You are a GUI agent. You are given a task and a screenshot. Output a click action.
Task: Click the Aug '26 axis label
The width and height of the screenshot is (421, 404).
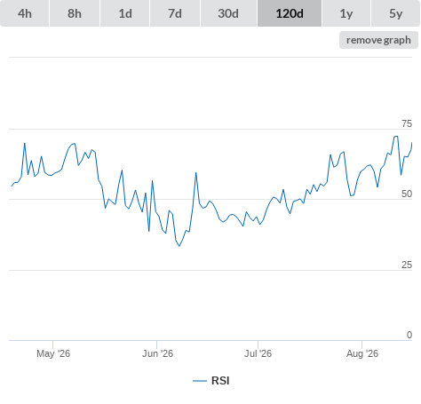362,353
